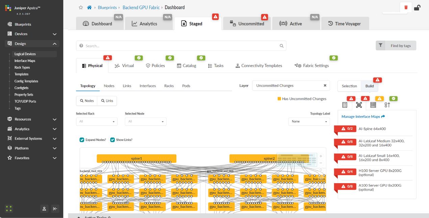Clear the Uncommitted Changes layer selection
Image resolution: width=429 pixels, height=218 pixels.
coord(325,86)
